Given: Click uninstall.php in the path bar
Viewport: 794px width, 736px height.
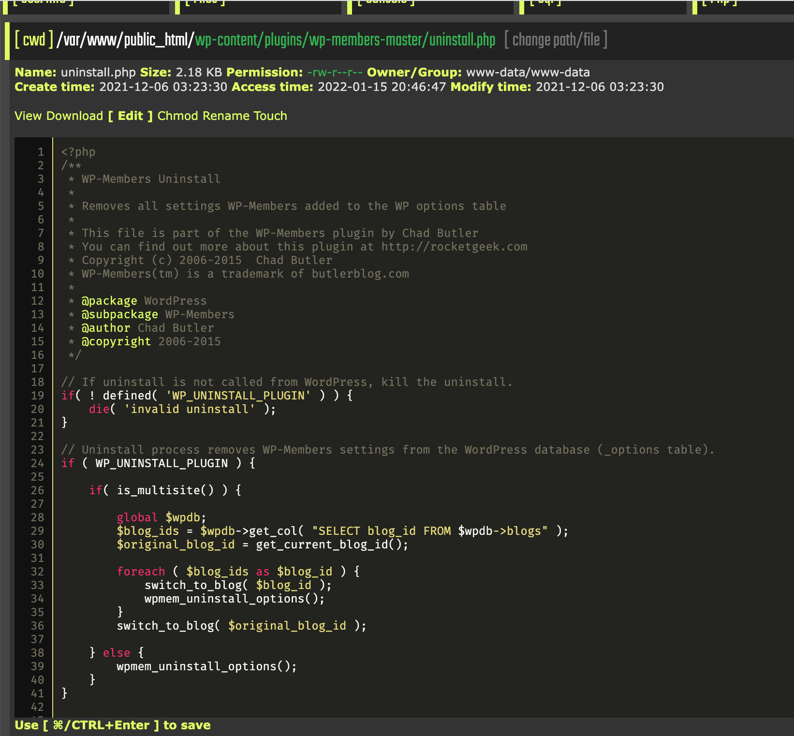Looking at the screenshot, I should 462,40.
